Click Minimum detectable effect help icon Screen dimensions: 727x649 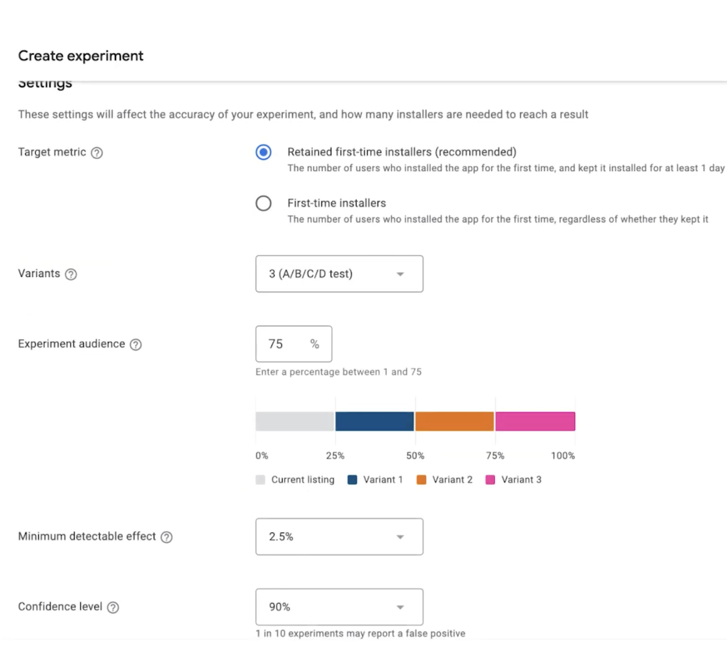166,537
